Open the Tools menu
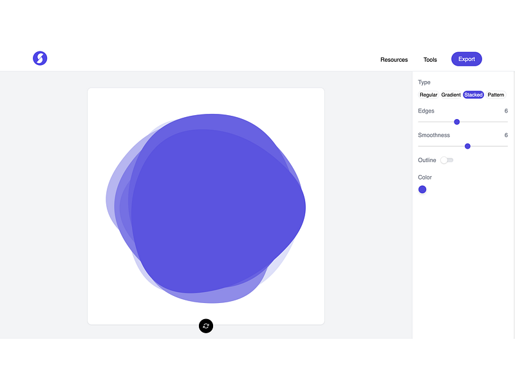 pos(430,60)
